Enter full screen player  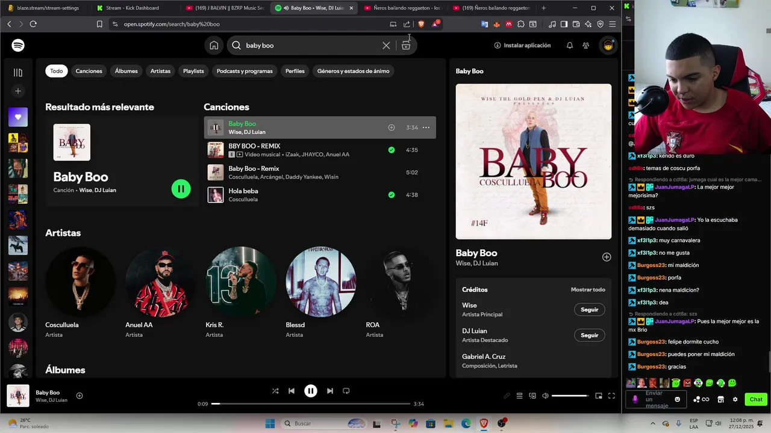(611, 396)
